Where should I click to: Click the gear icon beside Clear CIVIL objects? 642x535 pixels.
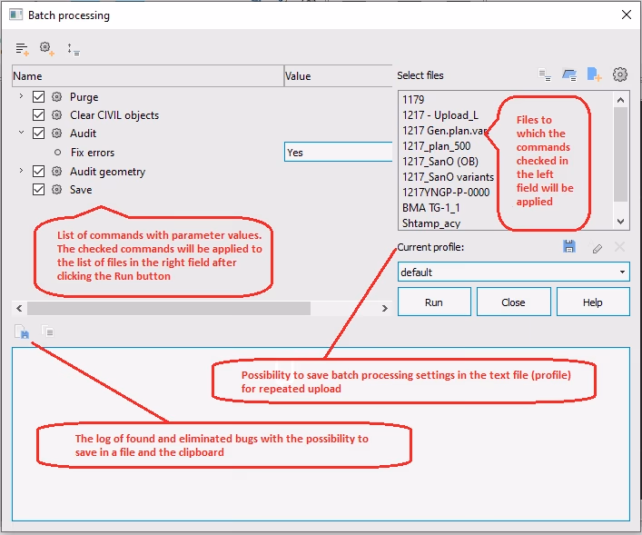[57, 114]
